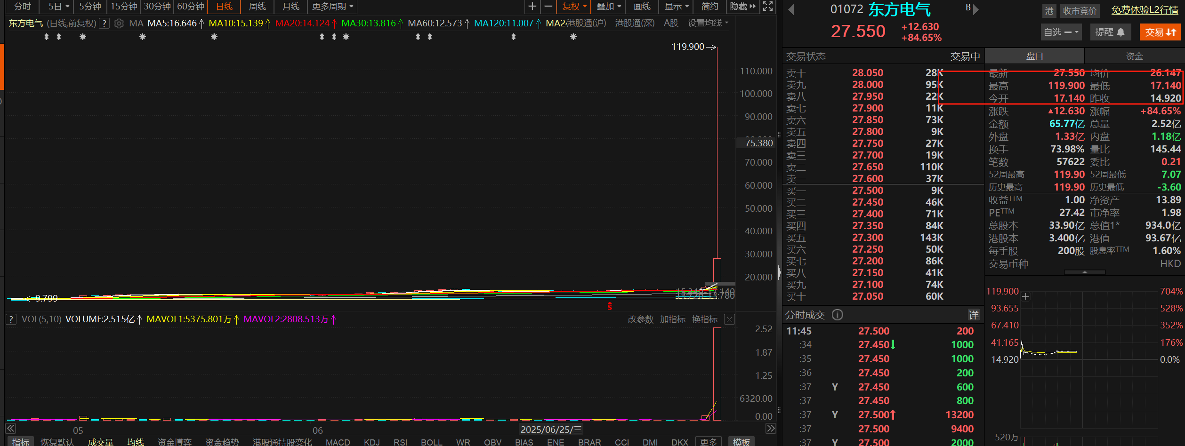Toggle 成交量 indicator
This screenshot has height=446, width=1185.
[100, 442]
